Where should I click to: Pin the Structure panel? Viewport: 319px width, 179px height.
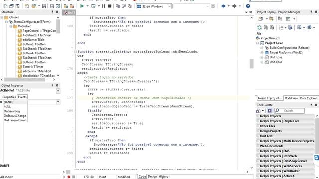point(52,12)
